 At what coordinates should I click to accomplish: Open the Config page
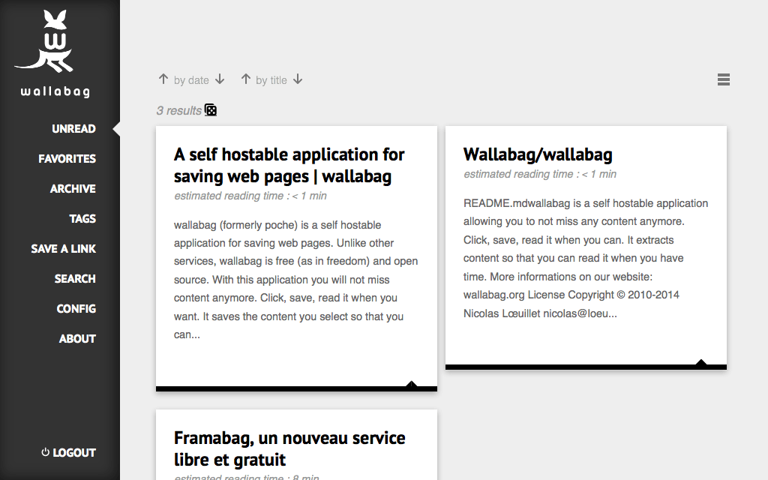(x=76, y=309)
